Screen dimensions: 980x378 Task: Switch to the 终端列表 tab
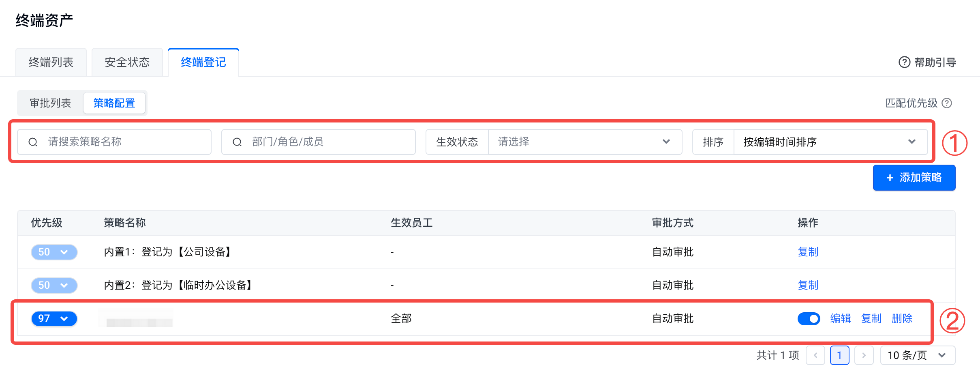(x=51, y=62)
